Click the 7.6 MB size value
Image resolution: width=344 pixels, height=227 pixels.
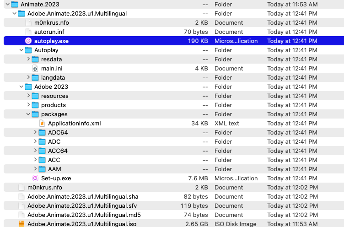(x=198, y=178)
